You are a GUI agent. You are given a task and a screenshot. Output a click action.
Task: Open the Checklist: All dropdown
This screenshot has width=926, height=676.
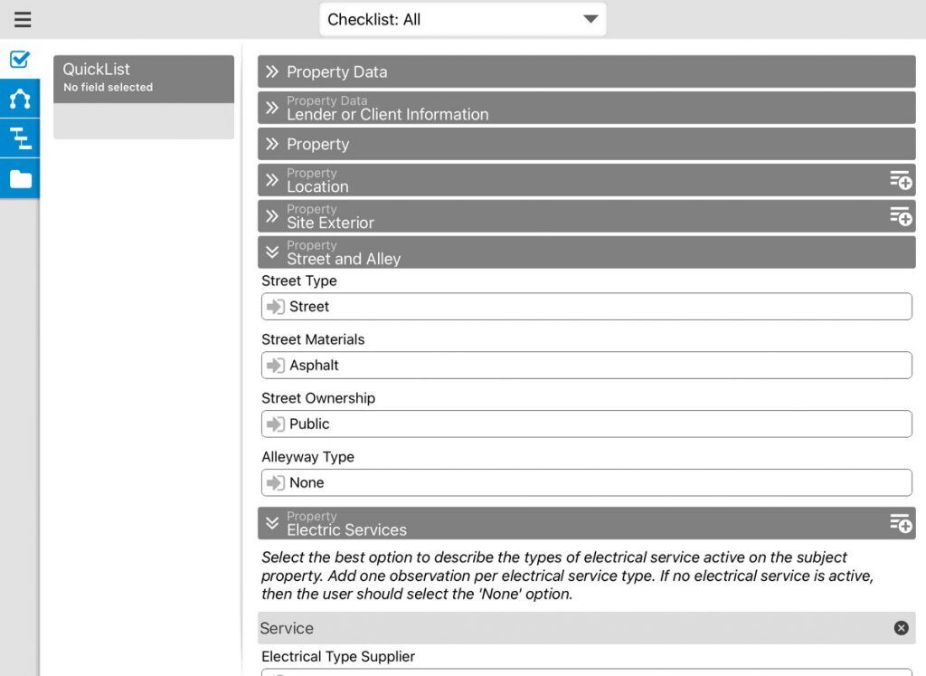(462, 17)
